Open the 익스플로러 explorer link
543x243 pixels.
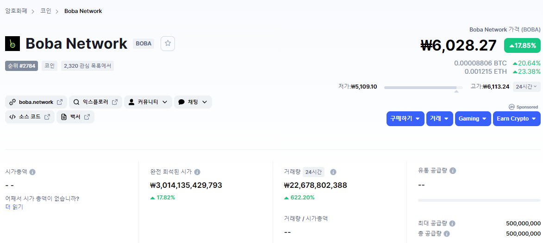(x=95, y=102)
